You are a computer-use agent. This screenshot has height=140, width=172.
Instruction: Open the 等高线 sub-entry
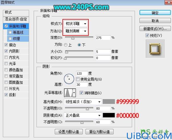point(18,32)
